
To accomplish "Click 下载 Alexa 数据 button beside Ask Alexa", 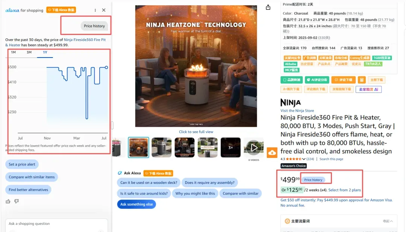I will [158, 173].
